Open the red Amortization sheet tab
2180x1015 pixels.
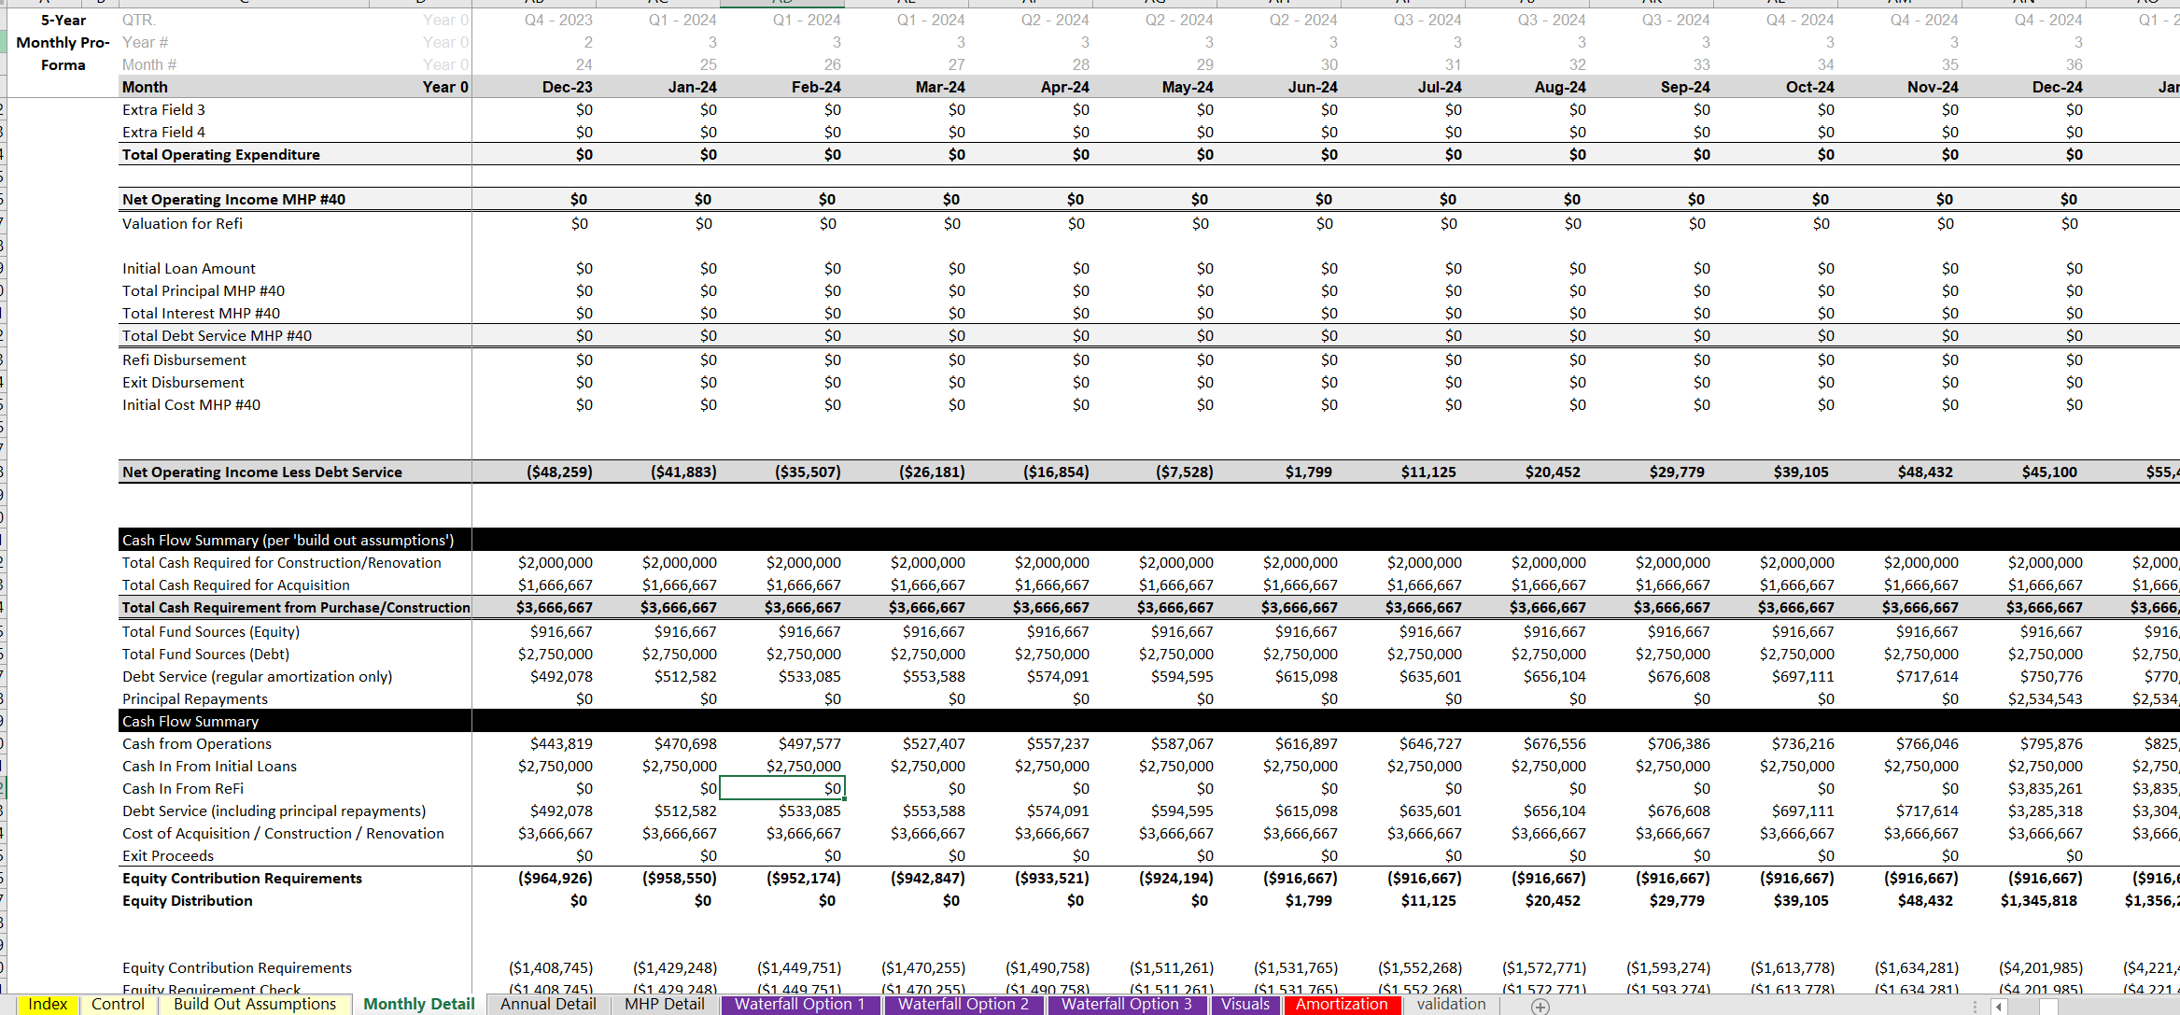coord(1342,1004)
